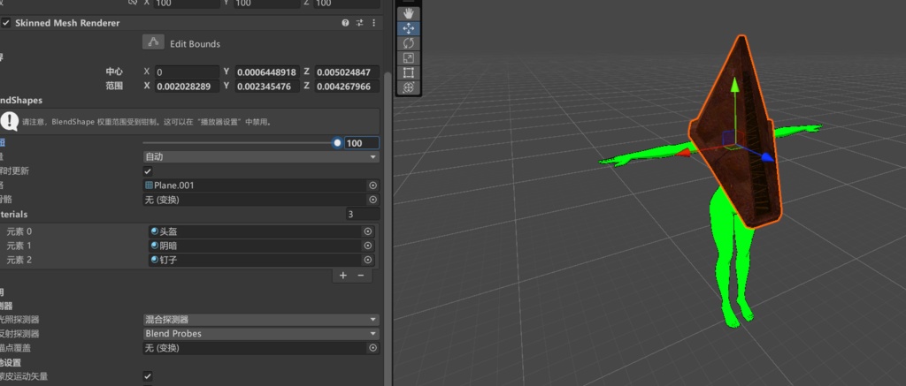The width and height of the screenshot is (906, 386).
Task: Click extent X field 0.002028289
Action: (x=187, y=87)
